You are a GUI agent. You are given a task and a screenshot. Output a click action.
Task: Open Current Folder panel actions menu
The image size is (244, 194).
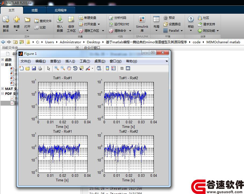(x=77, y=48)
